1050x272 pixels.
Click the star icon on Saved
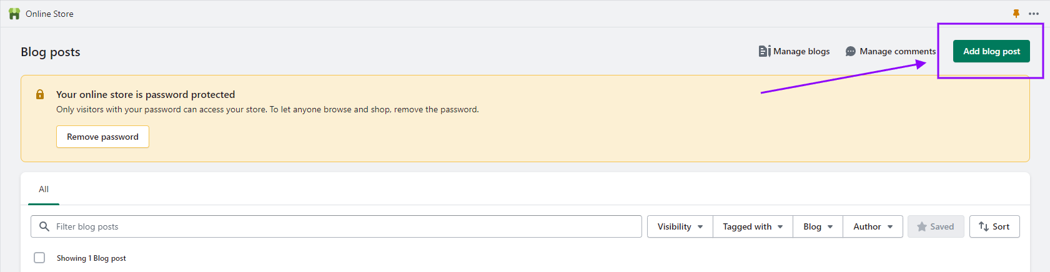922,226
